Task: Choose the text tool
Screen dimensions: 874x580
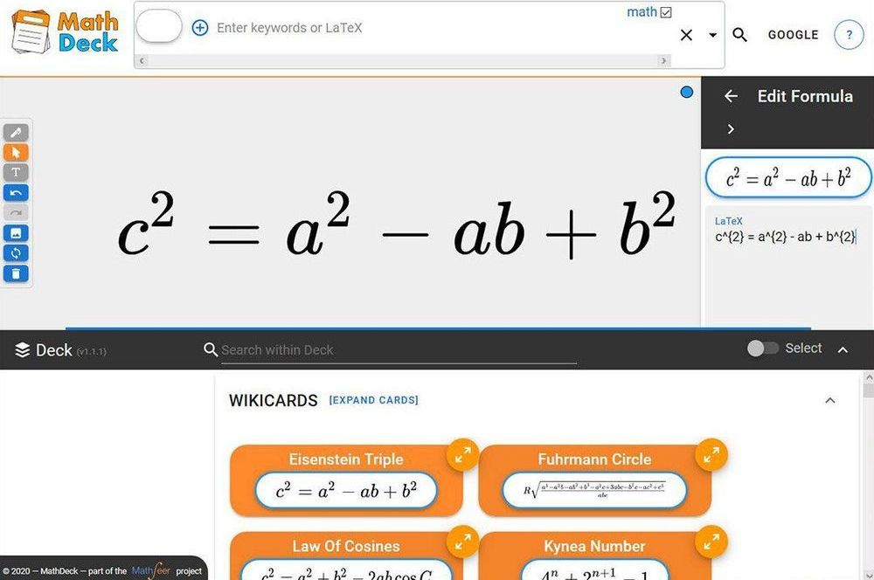Action: [x=16, y=172]
